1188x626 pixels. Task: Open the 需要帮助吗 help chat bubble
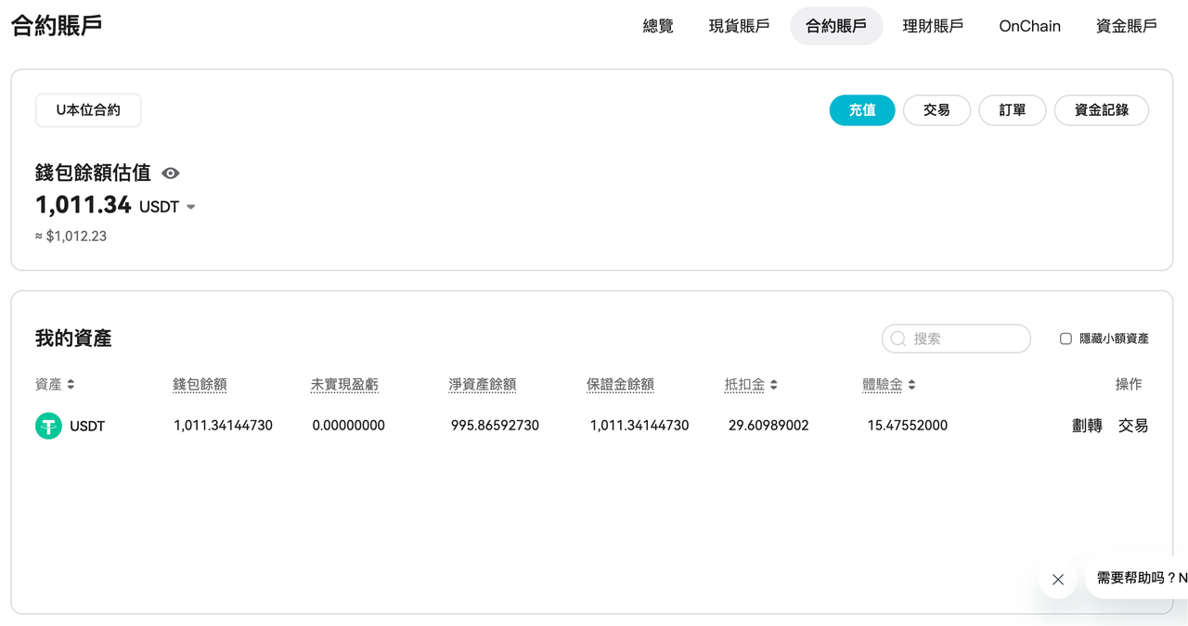(x=1137, y=578)
